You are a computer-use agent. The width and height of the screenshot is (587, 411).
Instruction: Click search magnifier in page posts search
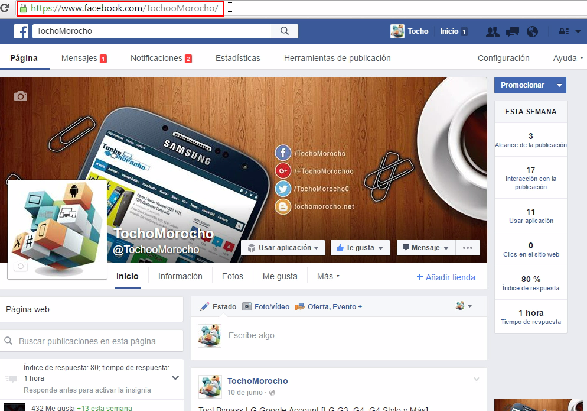pos(8,341)
